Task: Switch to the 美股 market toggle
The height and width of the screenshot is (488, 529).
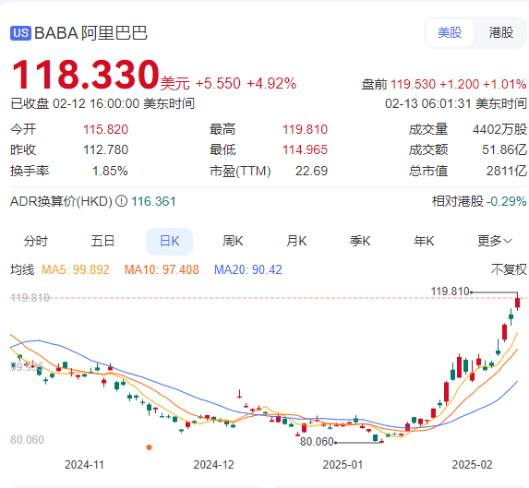Action: click(x=450, y=32)
